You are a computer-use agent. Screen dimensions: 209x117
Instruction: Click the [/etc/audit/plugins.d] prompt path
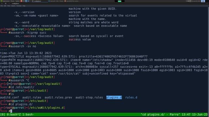pos(46,108)
